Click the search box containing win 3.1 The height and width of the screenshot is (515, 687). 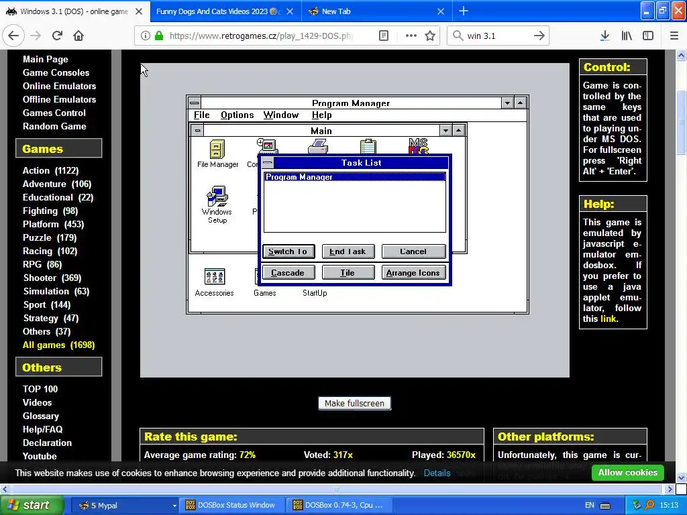[497, 36]
